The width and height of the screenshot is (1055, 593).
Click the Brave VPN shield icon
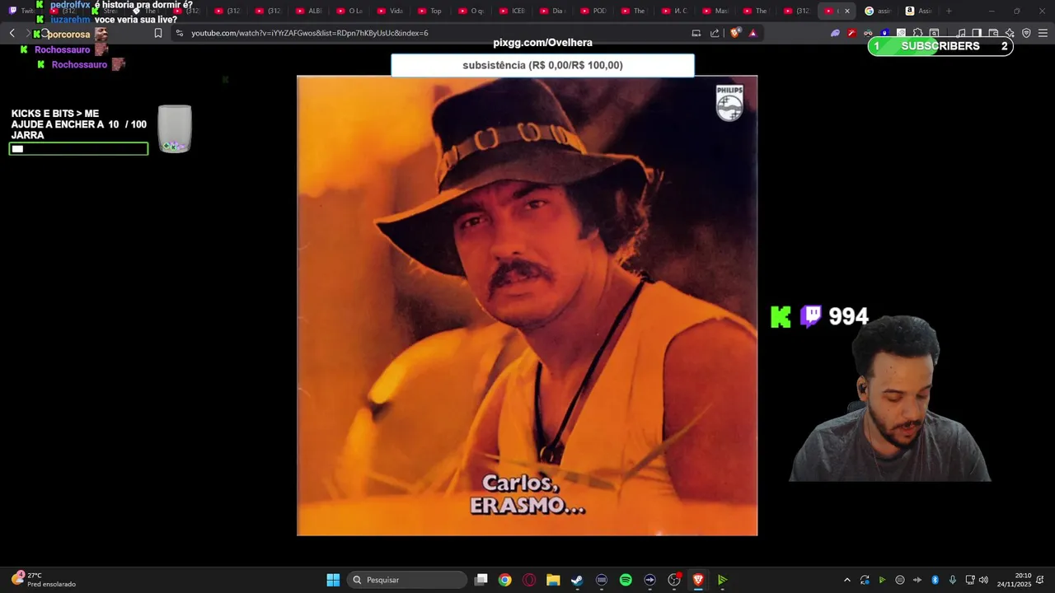[x=1026, y=33]
